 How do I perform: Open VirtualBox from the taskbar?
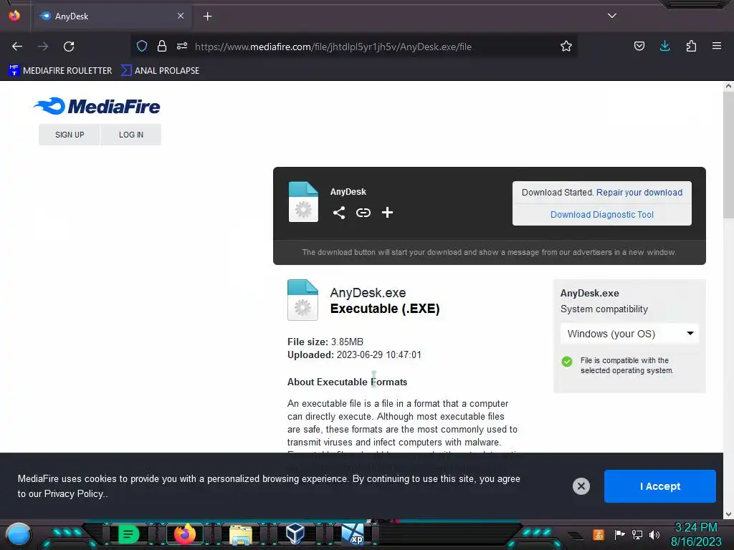[295, 534]
